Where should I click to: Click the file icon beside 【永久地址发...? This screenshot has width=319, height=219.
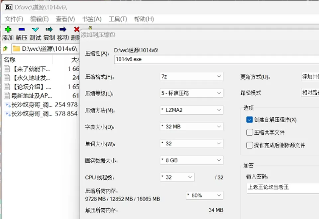tap(7, 78)
